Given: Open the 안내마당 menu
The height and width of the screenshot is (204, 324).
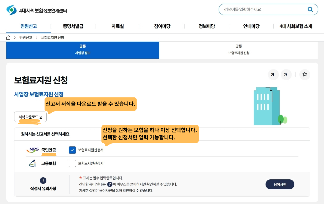Looking at the screenshot, I should point(251,26).
